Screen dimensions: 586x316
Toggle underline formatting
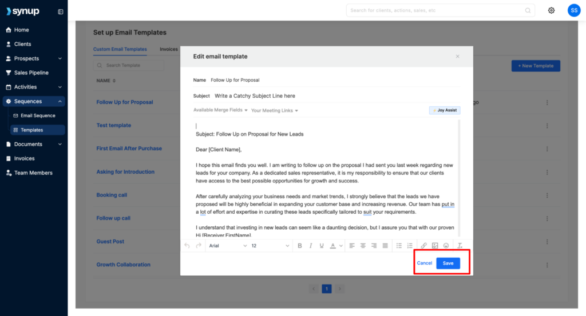322,246
